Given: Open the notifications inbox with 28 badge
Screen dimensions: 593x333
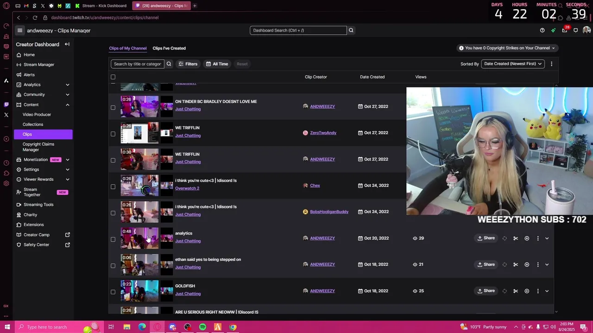Looking at the screenshot, I should [x=564, y=31].
